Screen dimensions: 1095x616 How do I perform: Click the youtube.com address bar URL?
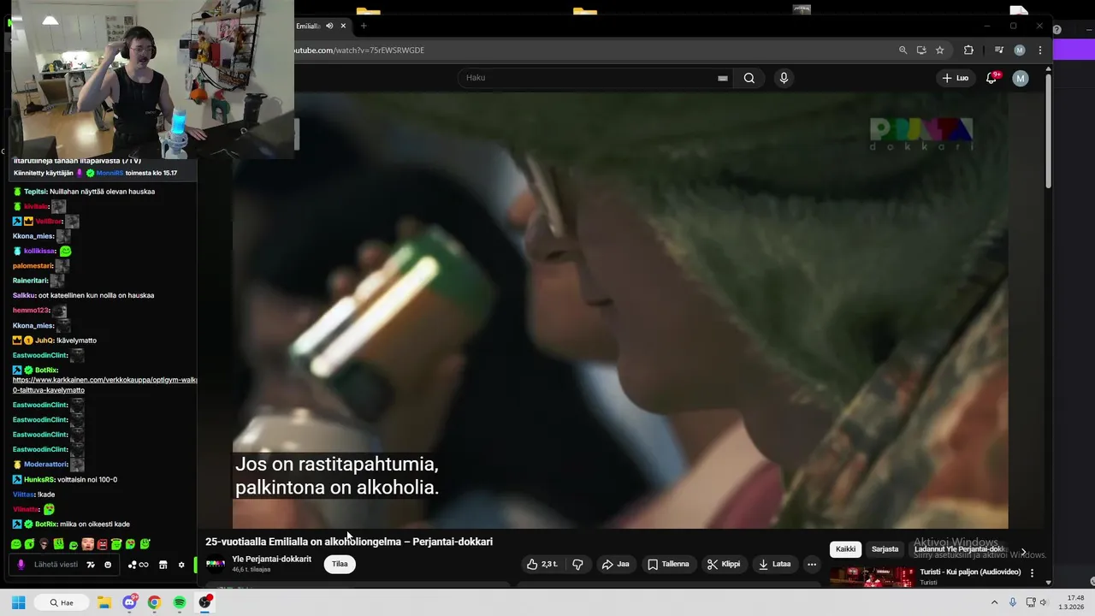tap(359, 50)
